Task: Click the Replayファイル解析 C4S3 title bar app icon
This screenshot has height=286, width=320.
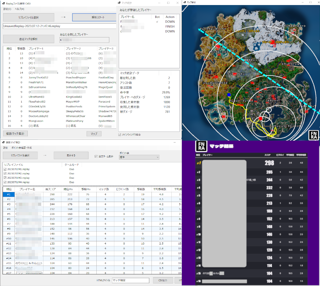Action: tap(3, 3)
